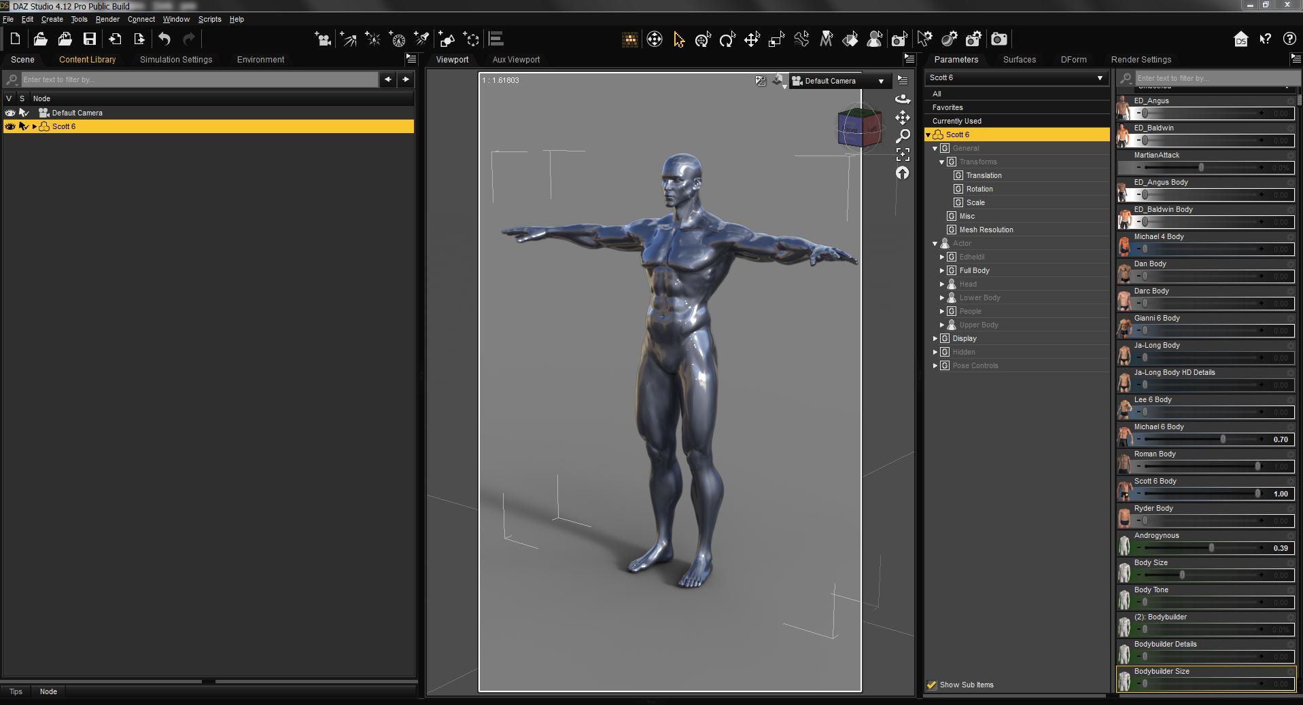Hide the Default Camera using eye icon
This screenshot has width=1303, height=705.
10,113
